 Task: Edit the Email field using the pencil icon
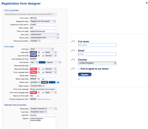point(72,51)
